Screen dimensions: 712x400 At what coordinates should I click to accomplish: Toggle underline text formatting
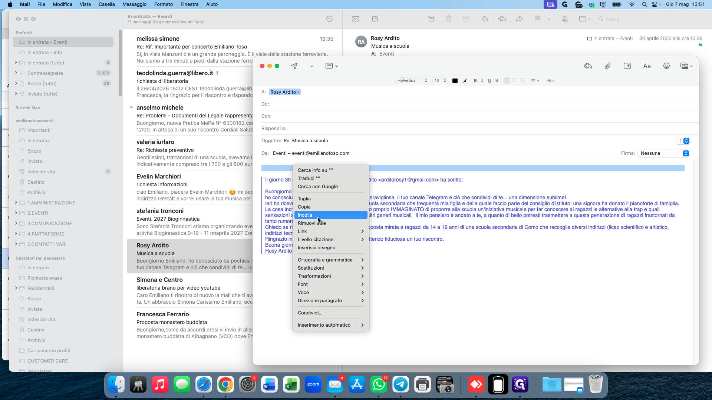click(x=489, y=80)
